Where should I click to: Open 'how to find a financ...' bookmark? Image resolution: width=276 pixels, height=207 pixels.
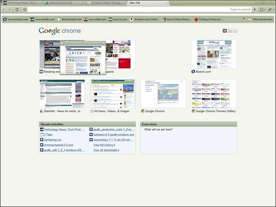click(177, 19)
